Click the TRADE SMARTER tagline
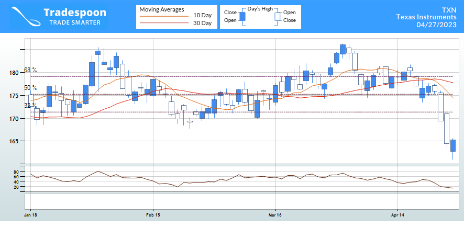464x228 pixels. 74,22
